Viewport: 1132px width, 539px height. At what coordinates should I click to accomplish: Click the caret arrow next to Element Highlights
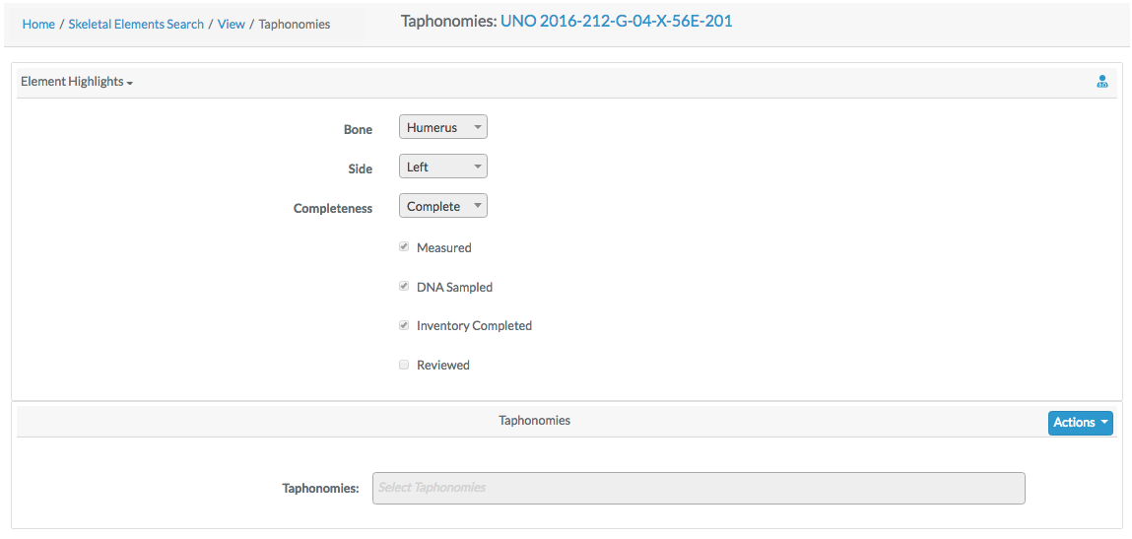pos(130,84)
